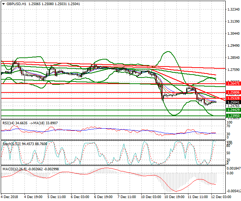Click the 1.29490 price axis value
Screen dimensions: 241x201
point(233,46)
